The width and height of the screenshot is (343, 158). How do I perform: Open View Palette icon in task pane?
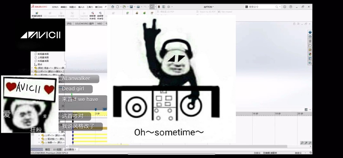coord(310,50)
